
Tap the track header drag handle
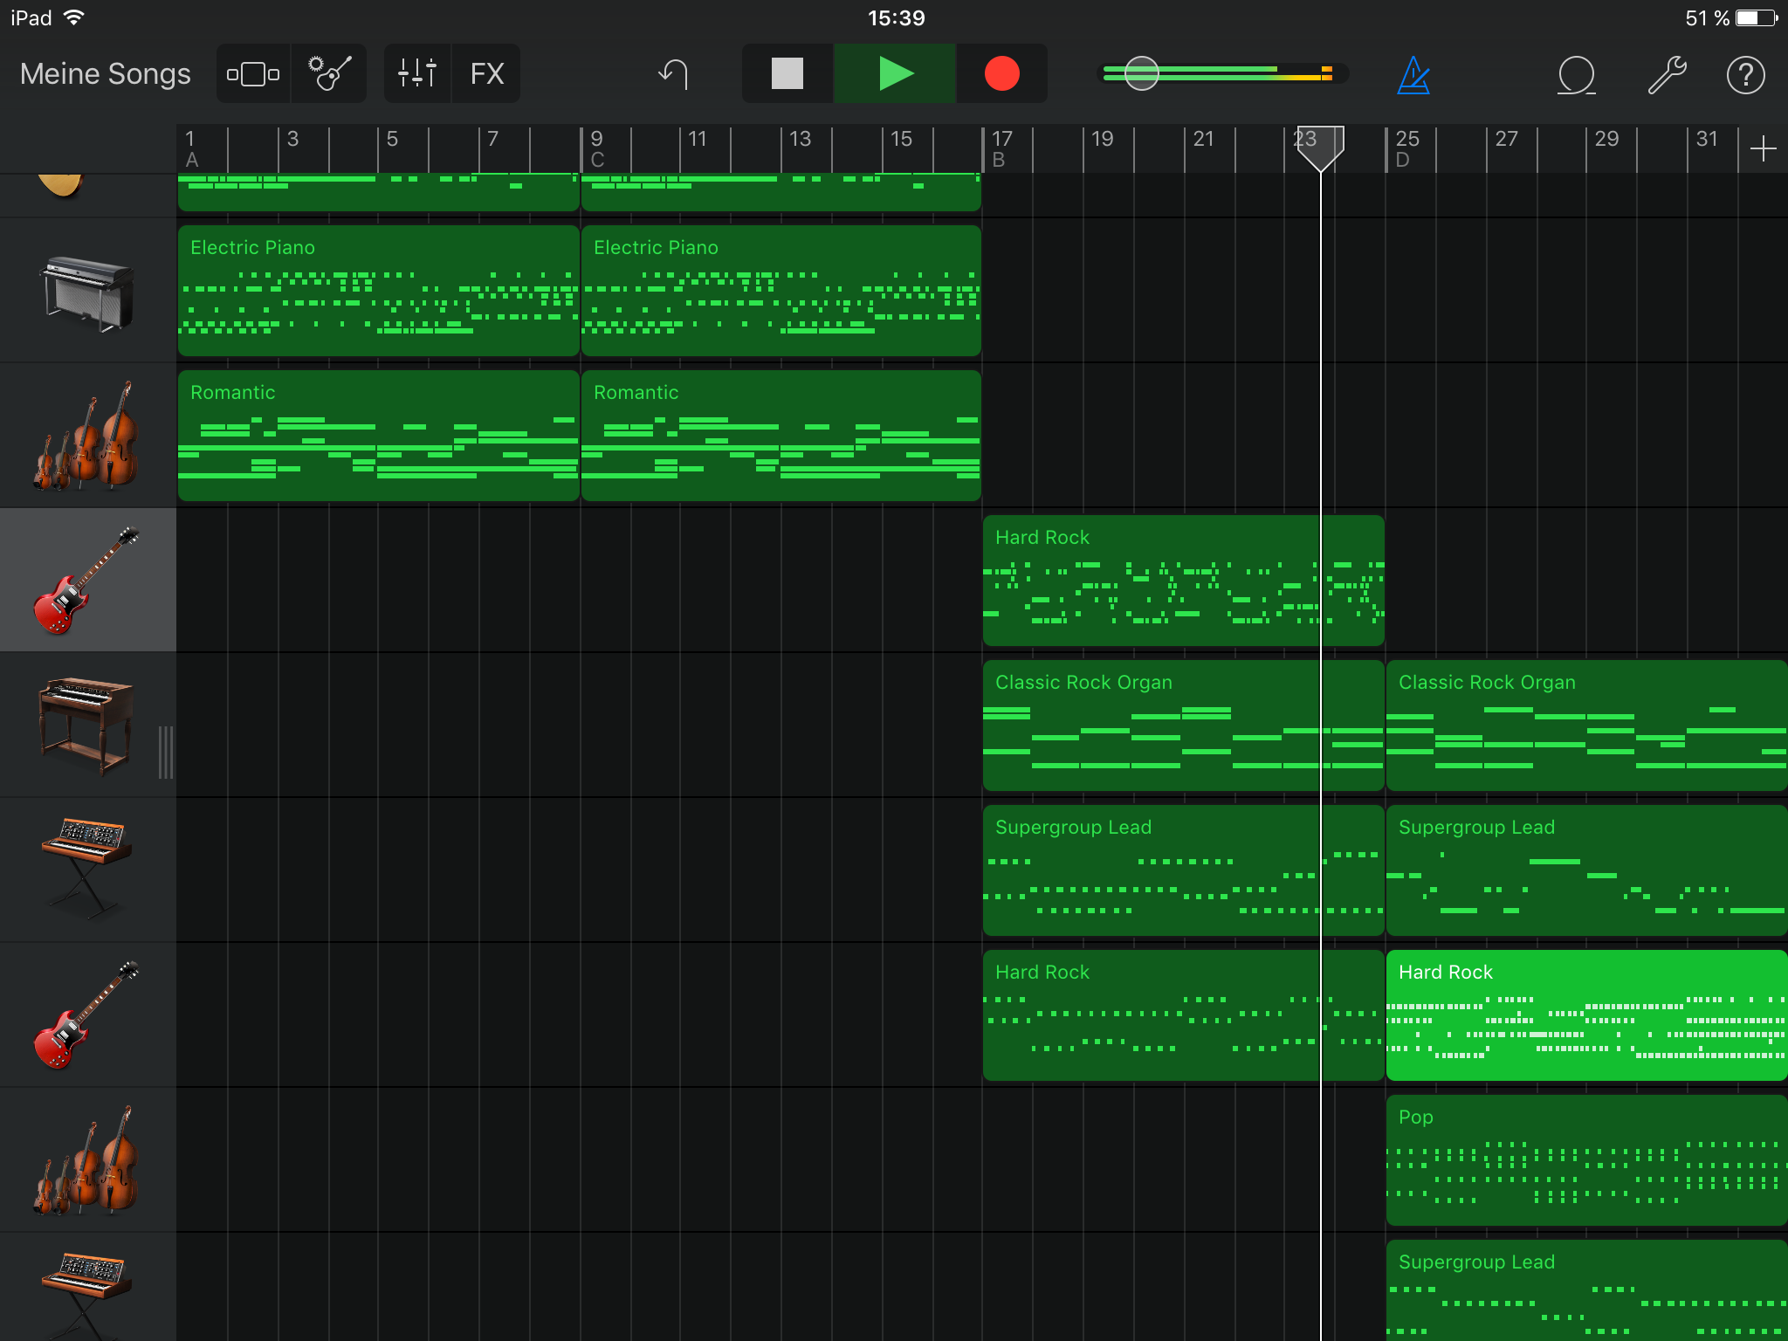click(x=166, y=752)
